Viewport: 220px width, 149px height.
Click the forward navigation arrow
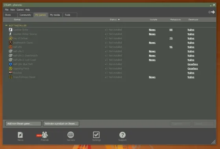click(x=213, y=12)
